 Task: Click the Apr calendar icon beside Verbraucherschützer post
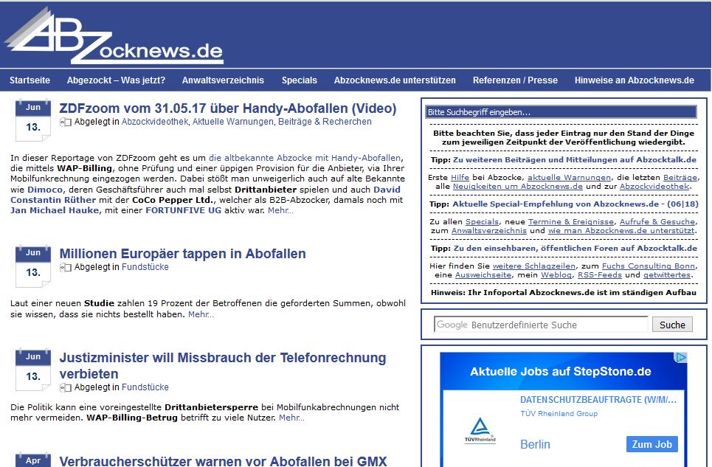[32, 460]
